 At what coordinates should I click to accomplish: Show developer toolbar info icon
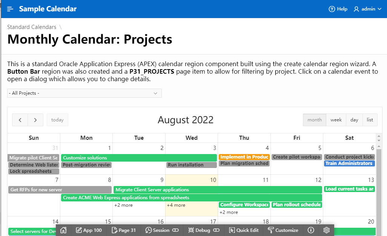pos(311,230)
